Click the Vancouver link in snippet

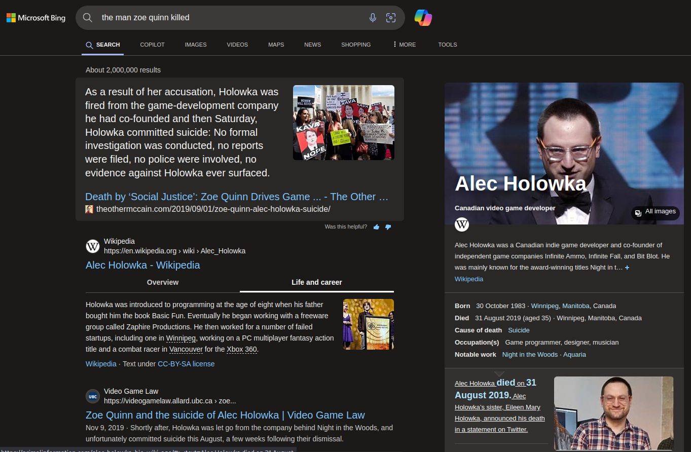186,349
